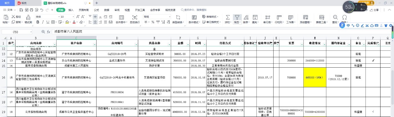Screen dimensions: 394x117
Task: Open IME settings gear in floating bar
Action: click(x=391, y=26)
